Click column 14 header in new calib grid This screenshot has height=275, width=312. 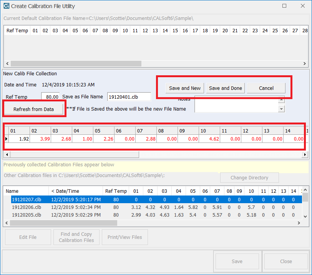tap(294, 131)
